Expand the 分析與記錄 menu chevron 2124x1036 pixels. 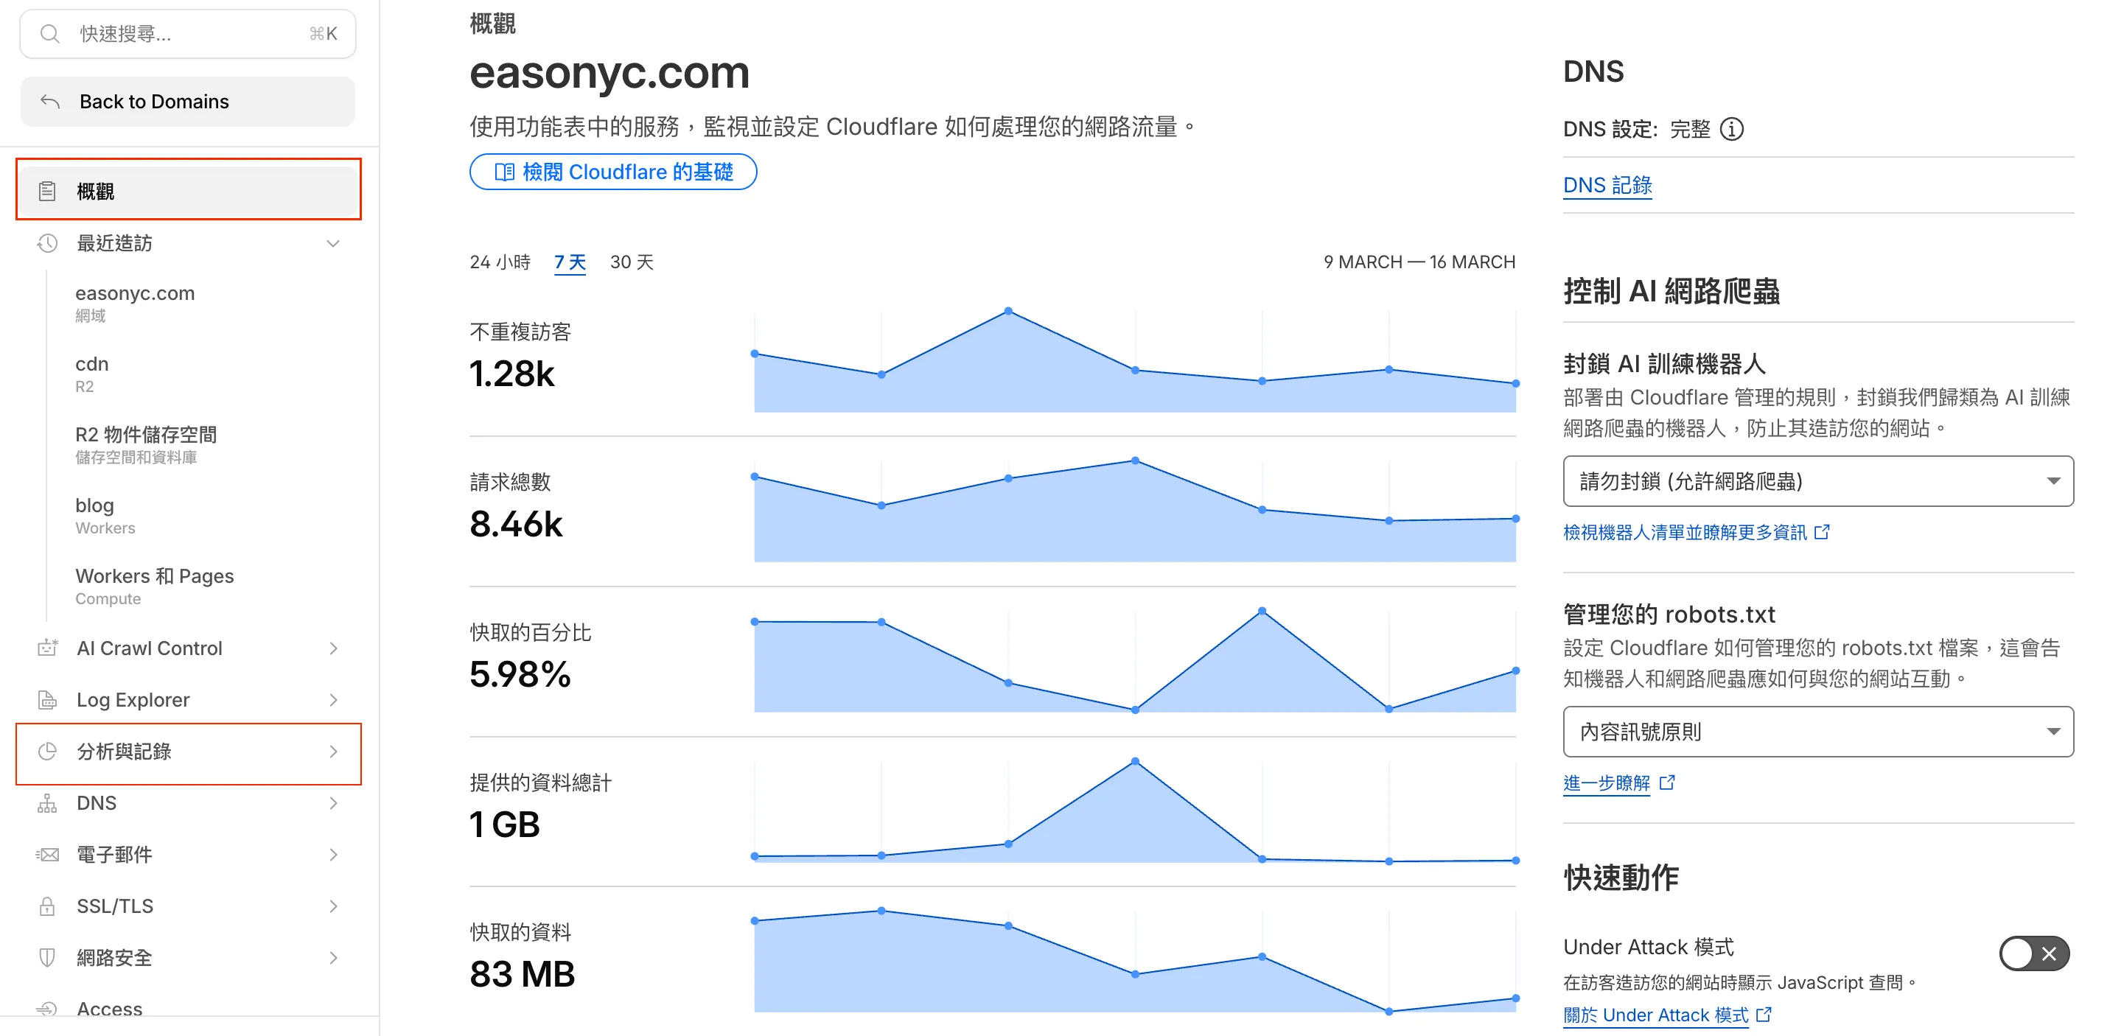click(333, 752)
